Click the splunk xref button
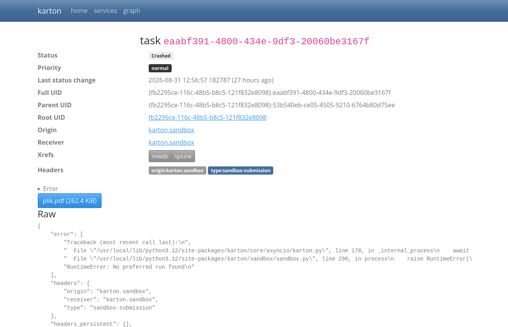This screenshot has width=508, height=327. point(183,156)
